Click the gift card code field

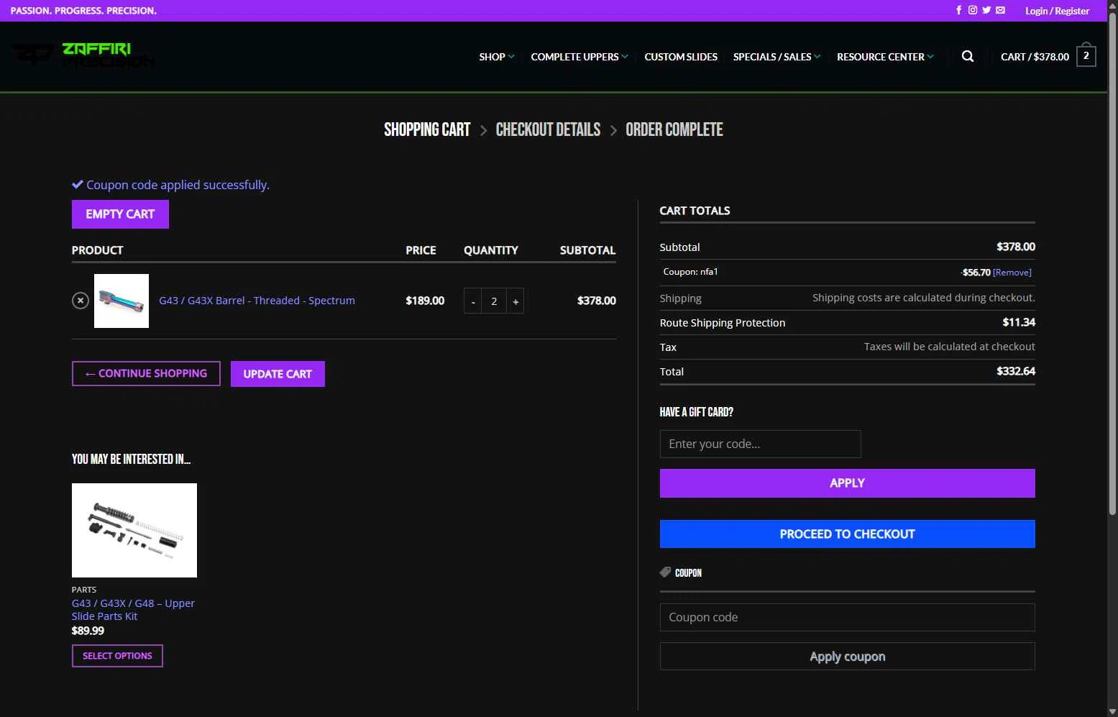(x=760, y=444)
